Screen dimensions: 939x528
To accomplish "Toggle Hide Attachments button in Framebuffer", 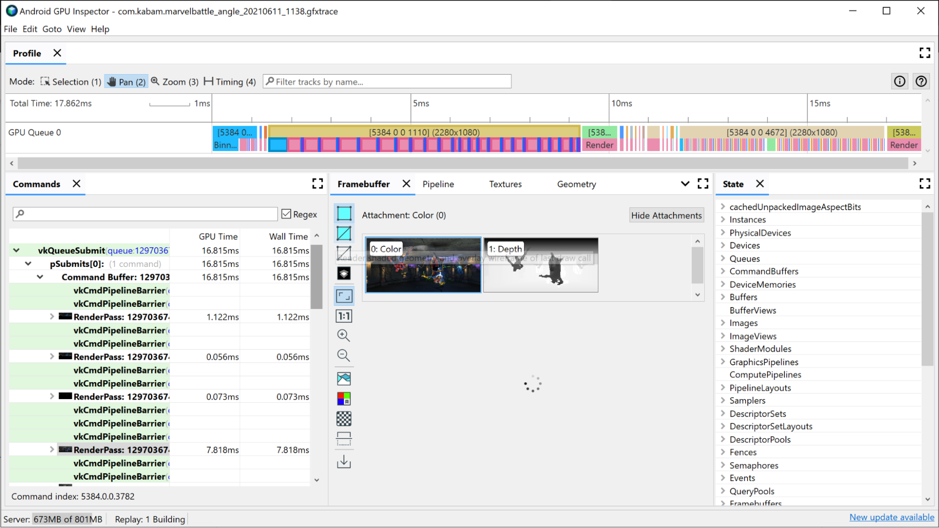I will pos(666,215).
